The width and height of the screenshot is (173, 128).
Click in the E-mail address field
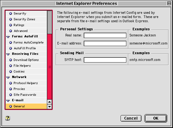(x=105, y=44)
